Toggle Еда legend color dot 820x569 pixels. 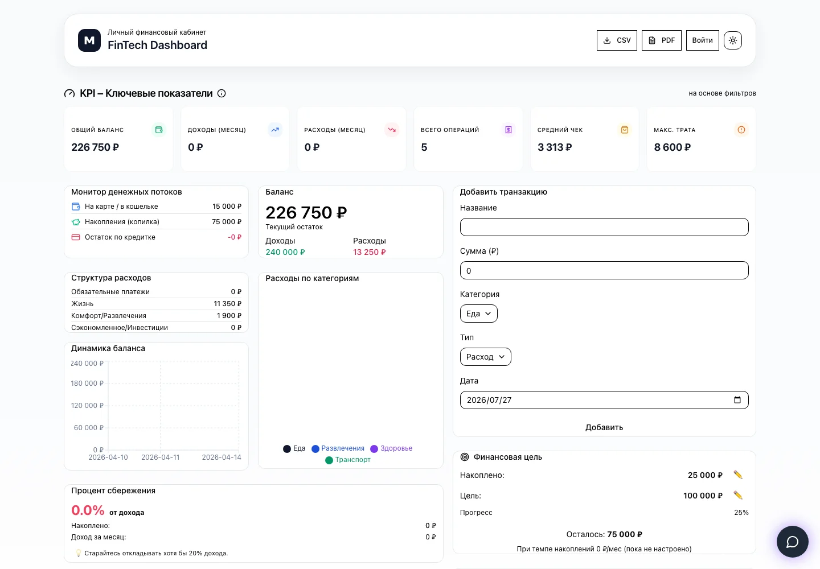tap(287, 449)
